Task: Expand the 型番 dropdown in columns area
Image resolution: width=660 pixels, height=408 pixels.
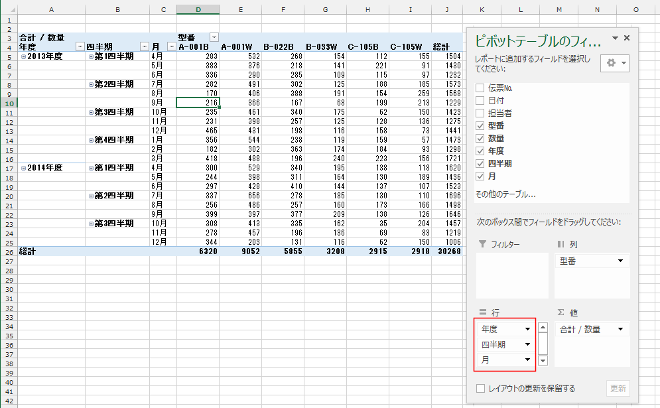Action: [621, 261]
